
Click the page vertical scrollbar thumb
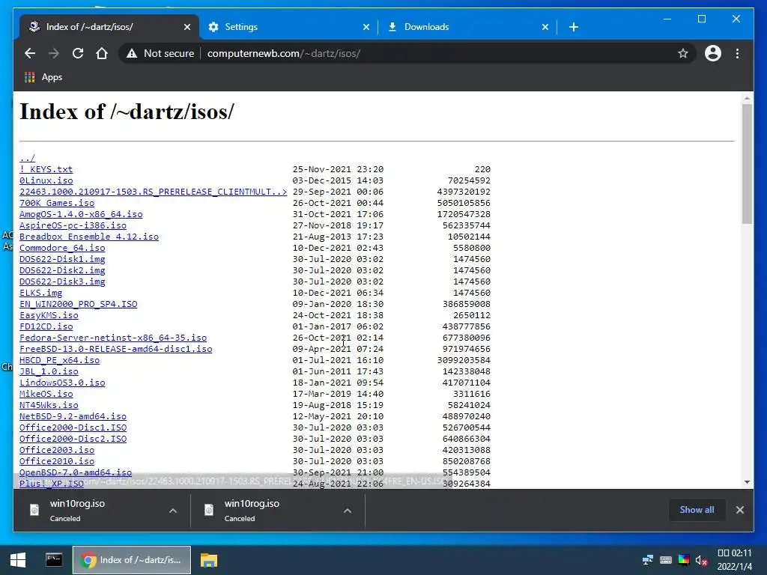[747, 164]
